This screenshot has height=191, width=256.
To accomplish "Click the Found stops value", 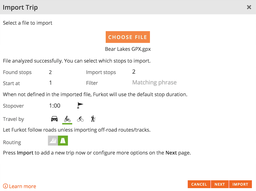I will pyautogui.click(x=51, y=72).
